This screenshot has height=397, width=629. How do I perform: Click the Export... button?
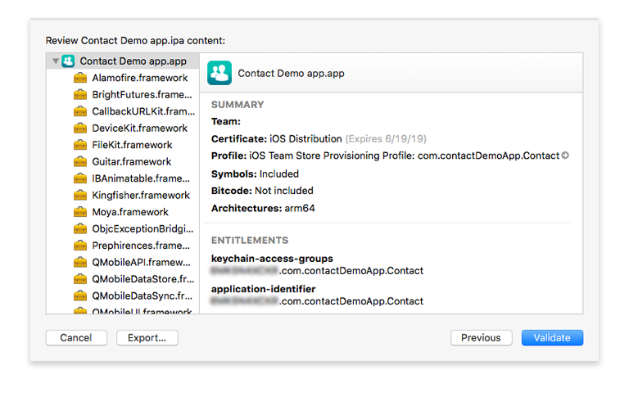click(147, 337)
